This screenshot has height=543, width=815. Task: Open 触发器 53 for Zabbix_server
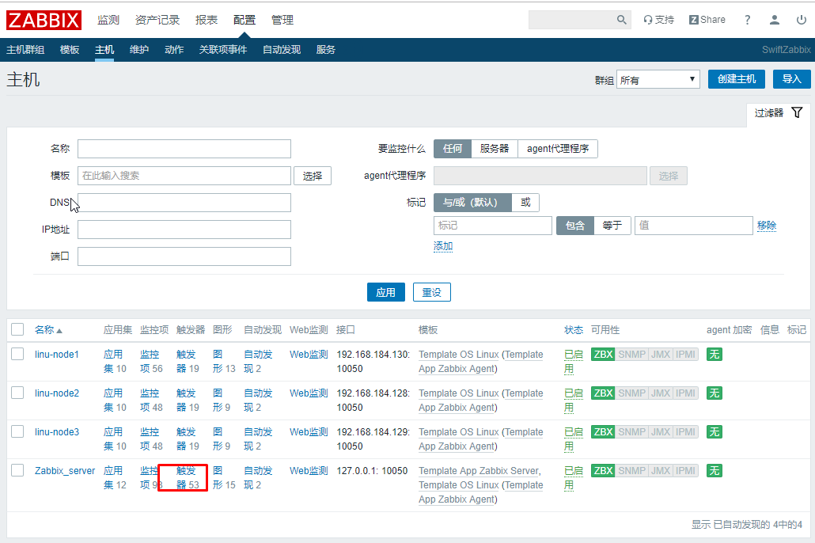click(187, 477)
